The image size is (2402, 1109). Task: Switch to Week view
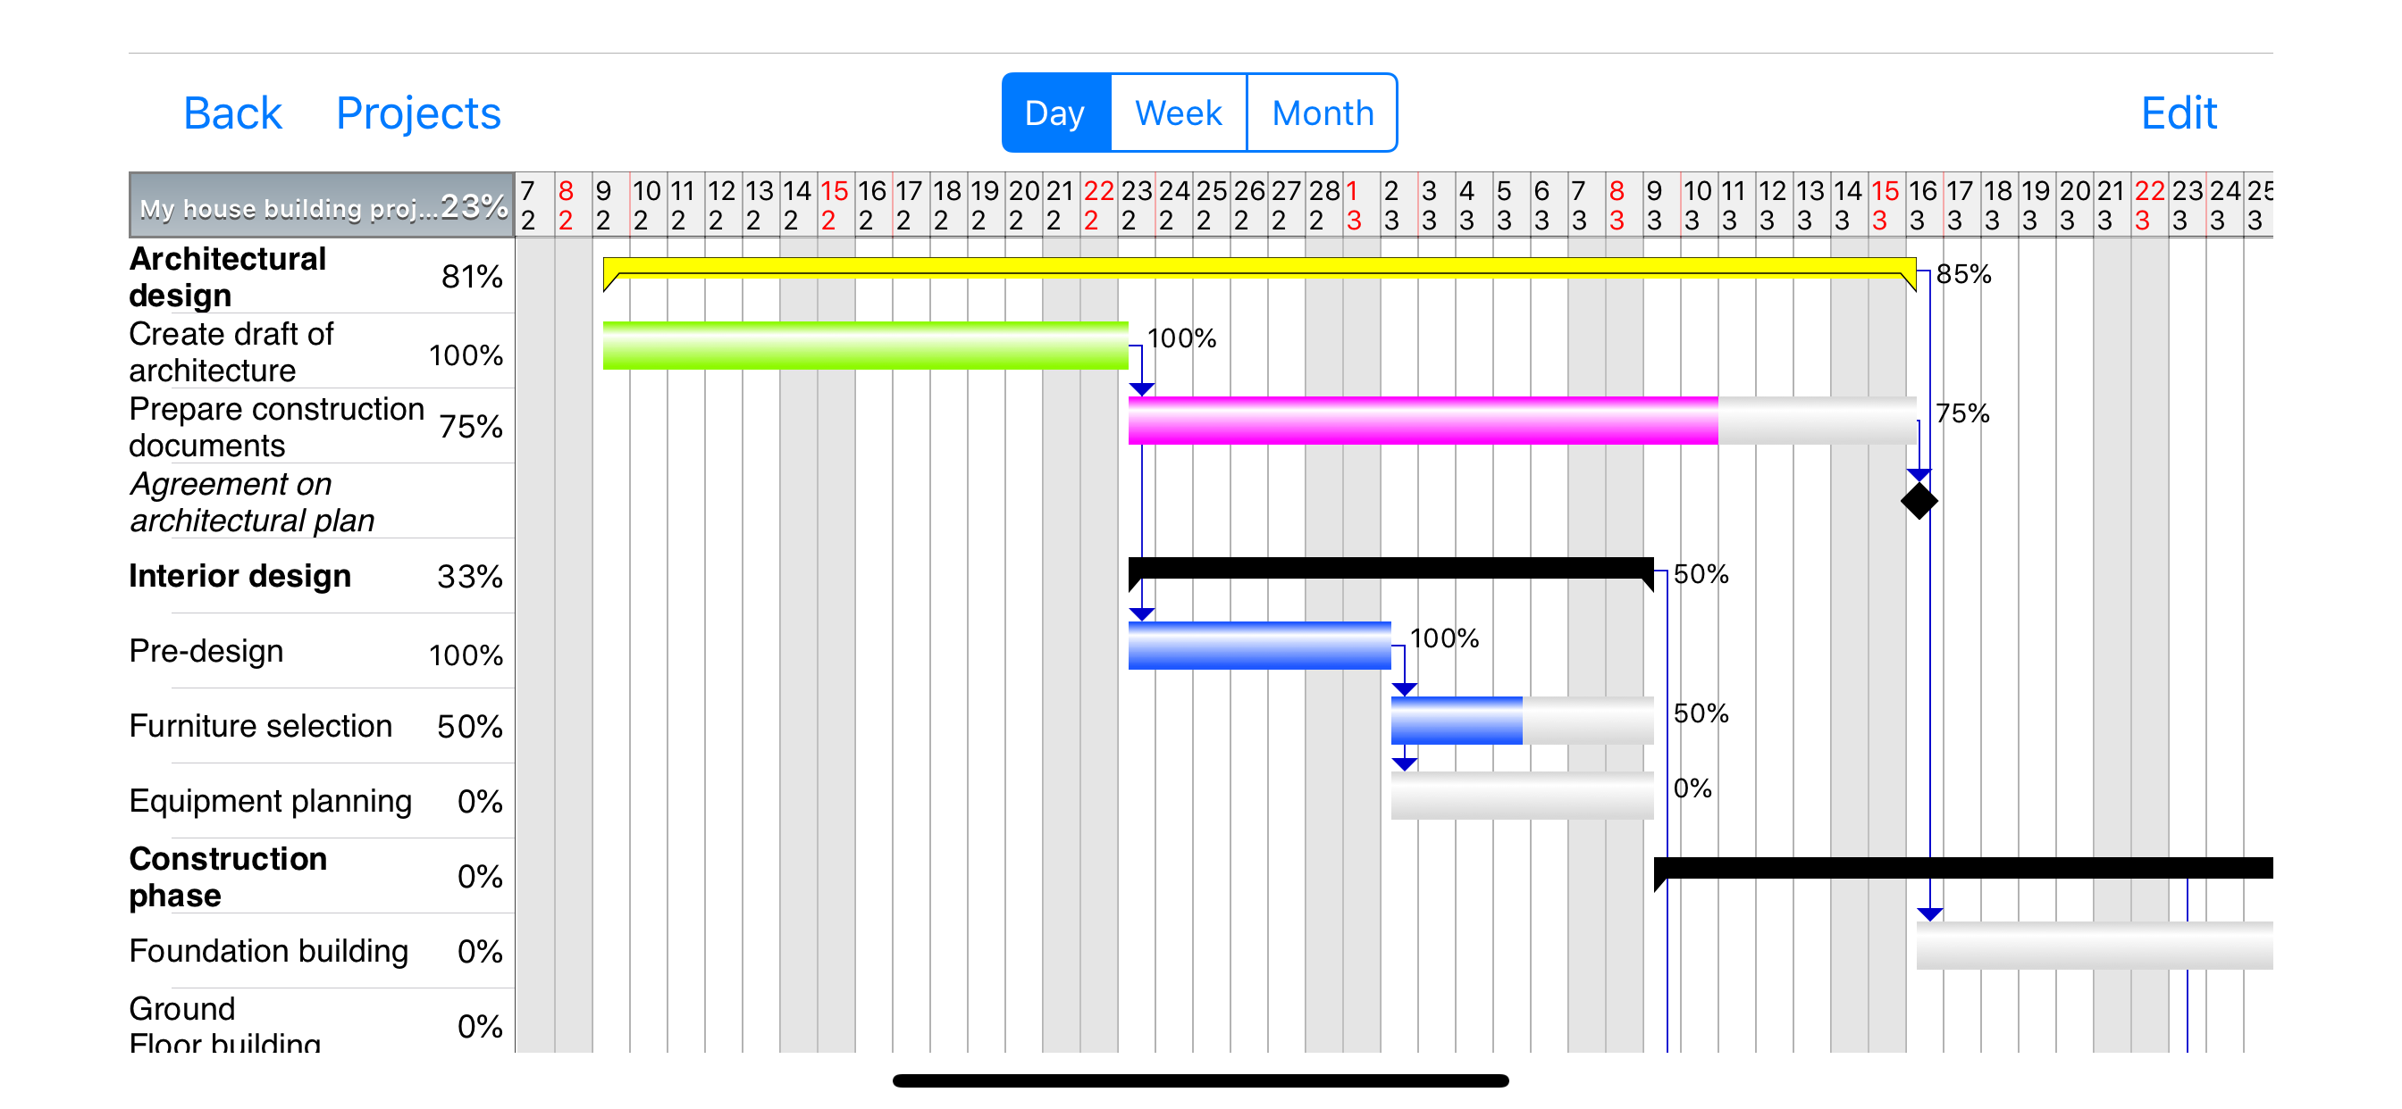point(1178,113)
